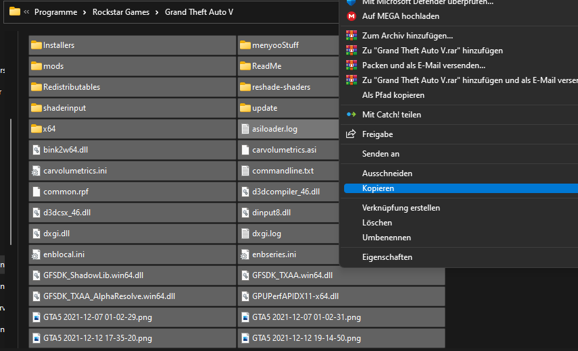This screenshot has height=351, width=578.
Task: Select the dxgi.dll file name
Action: click(56, 234)
